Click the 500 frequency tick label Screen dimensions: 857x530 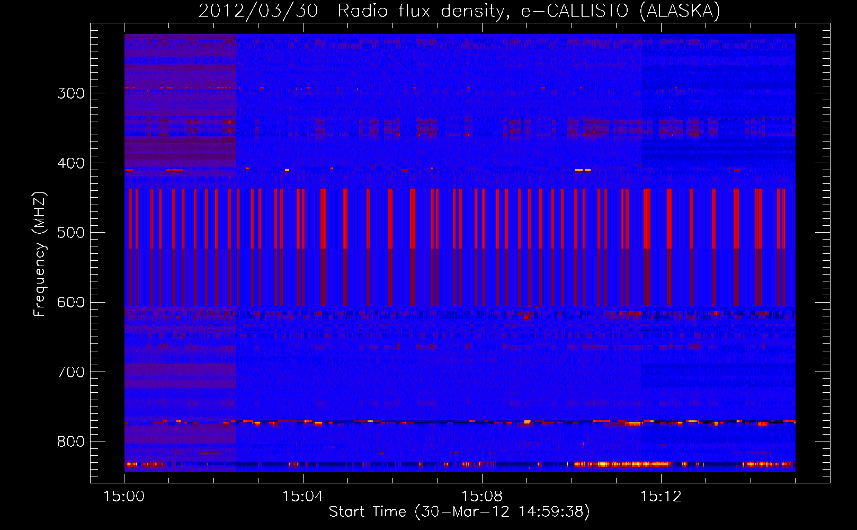71,233
